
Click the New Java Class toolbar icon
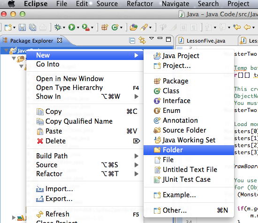click(x=115, y=27)
